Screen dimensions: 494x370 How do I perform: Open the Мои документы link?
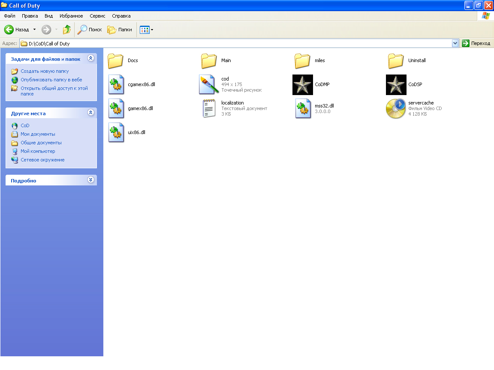click(38, 134)
